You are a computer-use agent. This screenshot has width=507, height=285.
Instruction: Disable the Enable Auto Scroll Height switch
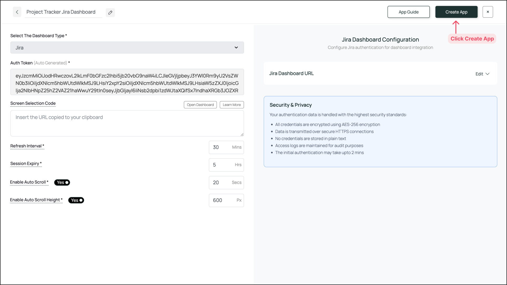click(76, 200)
